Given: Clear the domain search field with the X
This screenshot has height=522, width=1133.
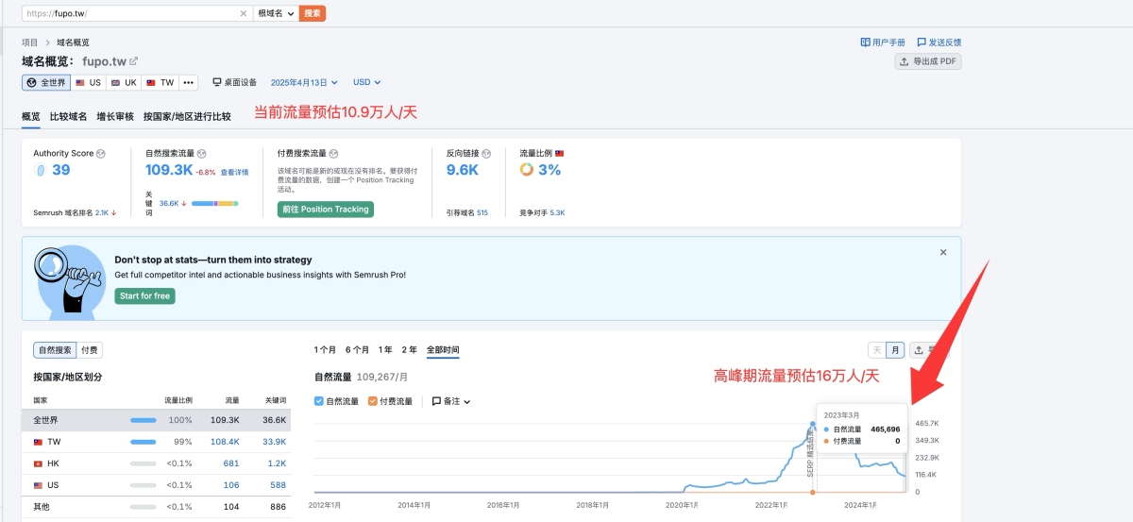Looking at the screenshot, I should [243, 13].
